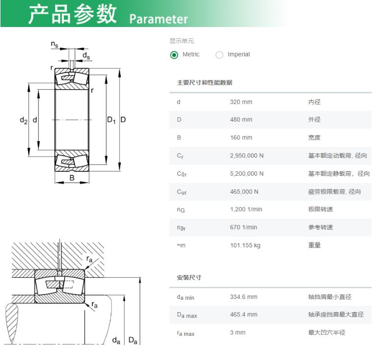Click the B parameter symbol in table
Image resolution: width=374 pixels, height=350 pixels.
point(179,137)
